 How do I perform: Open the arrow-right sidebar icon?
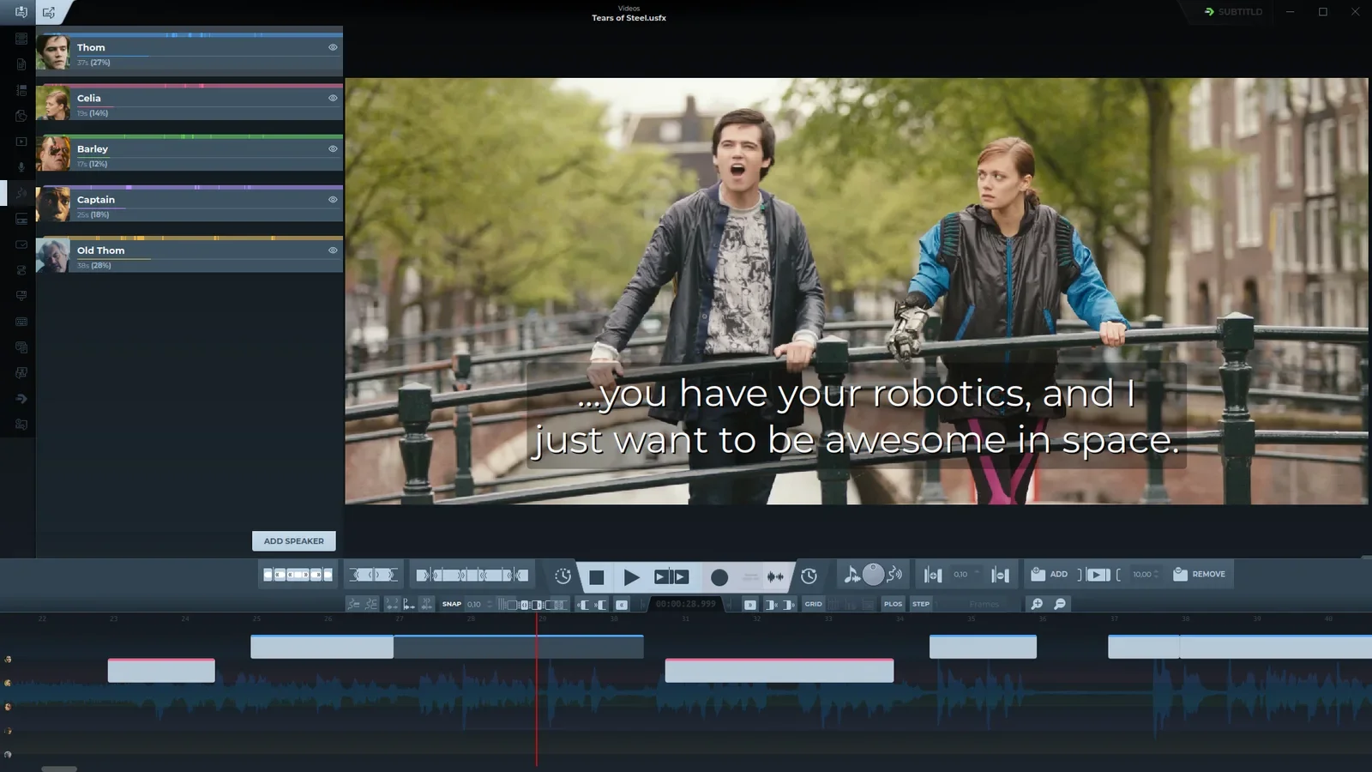pyautogui.click(x=21, y=399)
